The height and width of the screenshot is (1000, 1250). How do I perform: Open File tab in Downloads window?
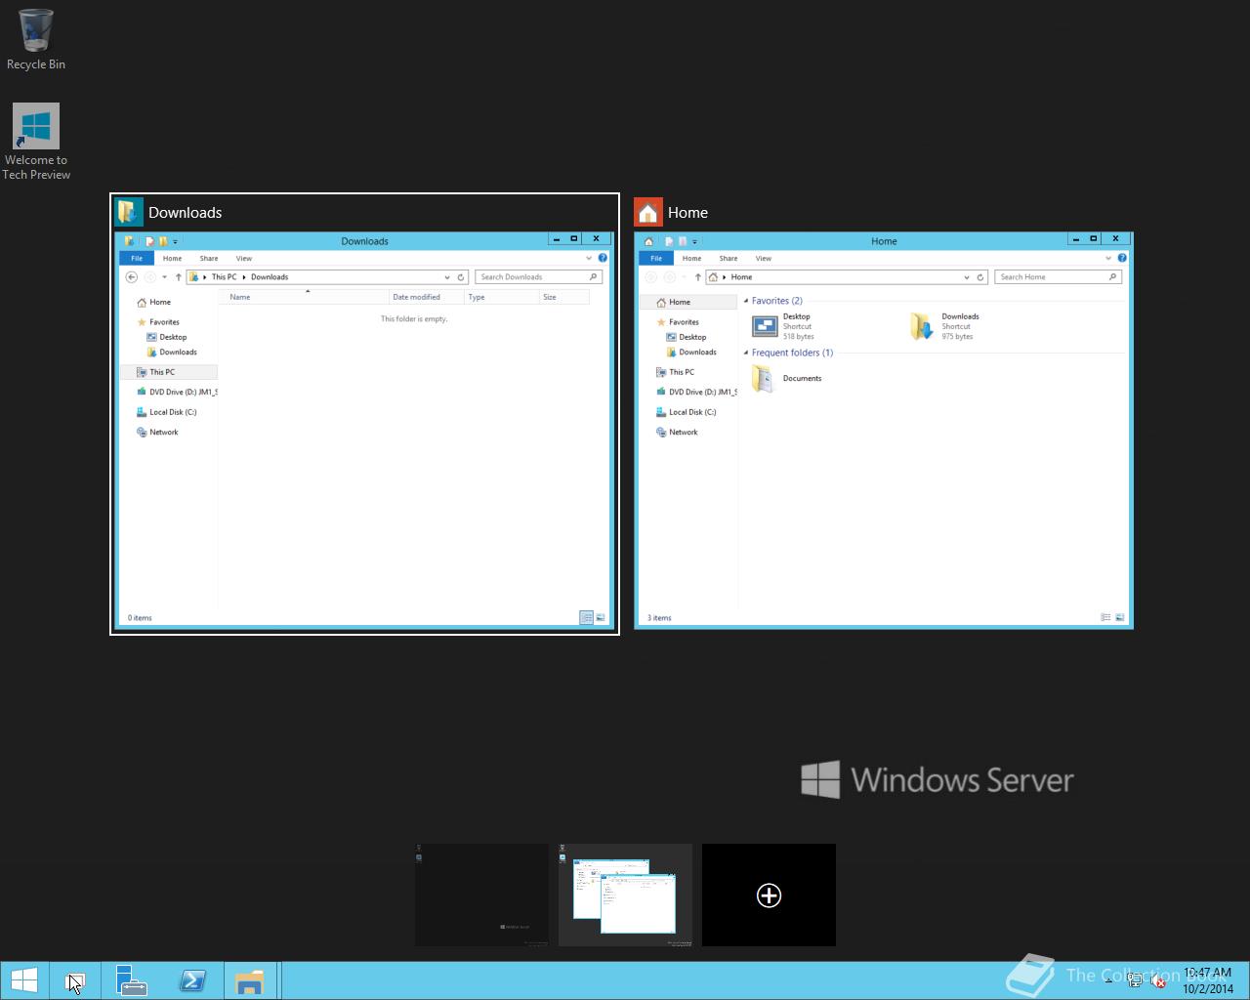[137, 258]
